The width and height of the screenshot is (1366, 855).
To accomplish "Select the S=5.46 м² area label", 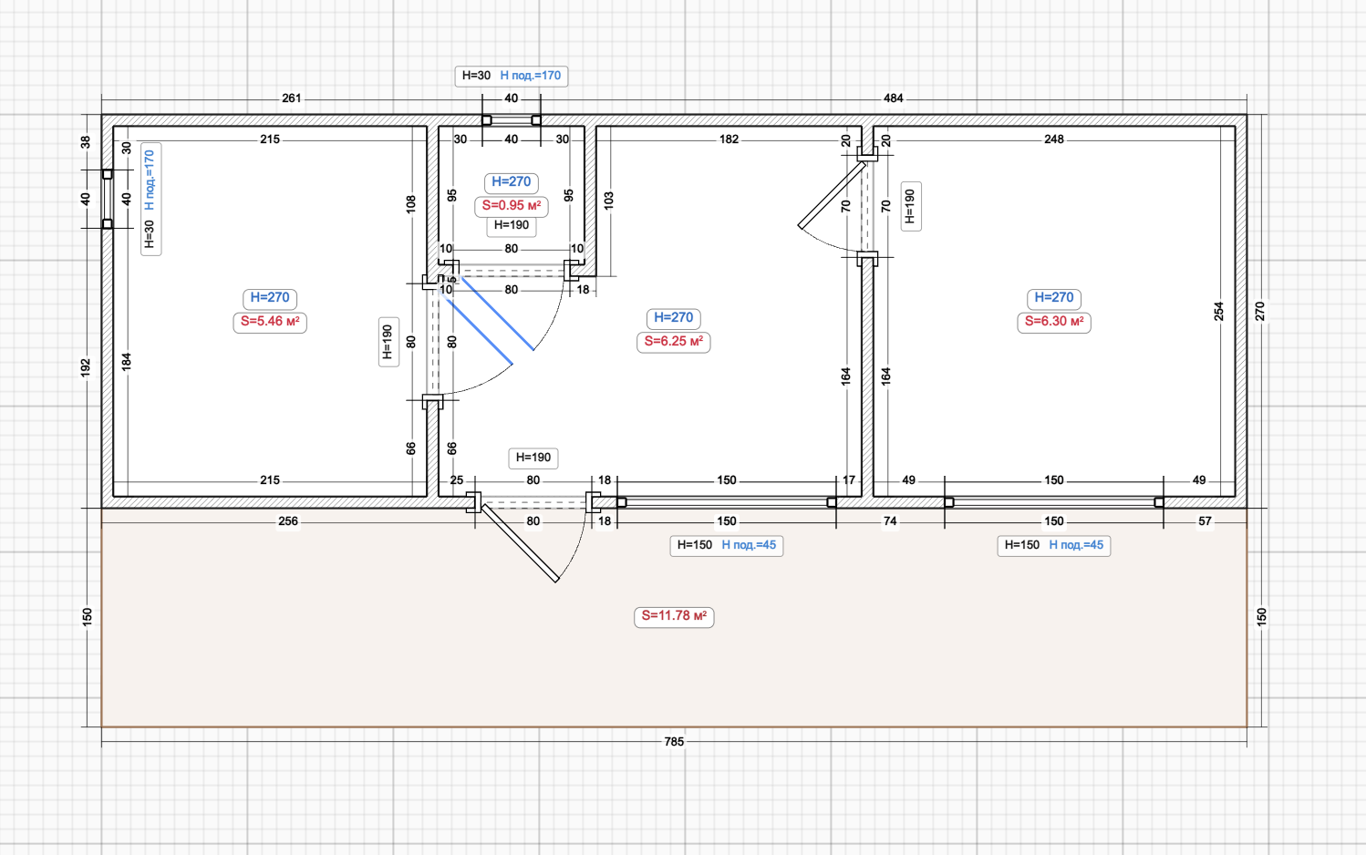I will (x=270, y=322).
